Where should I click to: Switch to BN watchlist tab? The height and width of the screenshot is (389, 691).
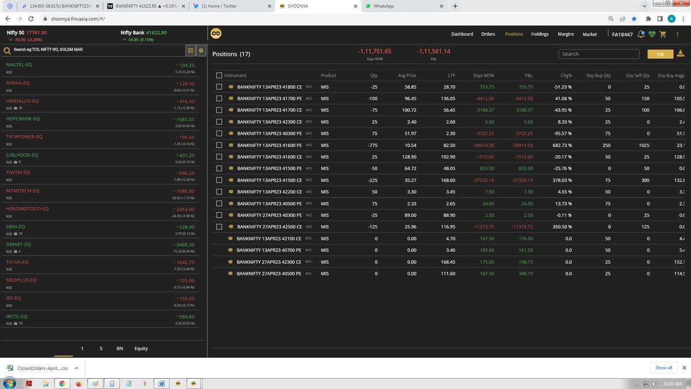point(120,349)
